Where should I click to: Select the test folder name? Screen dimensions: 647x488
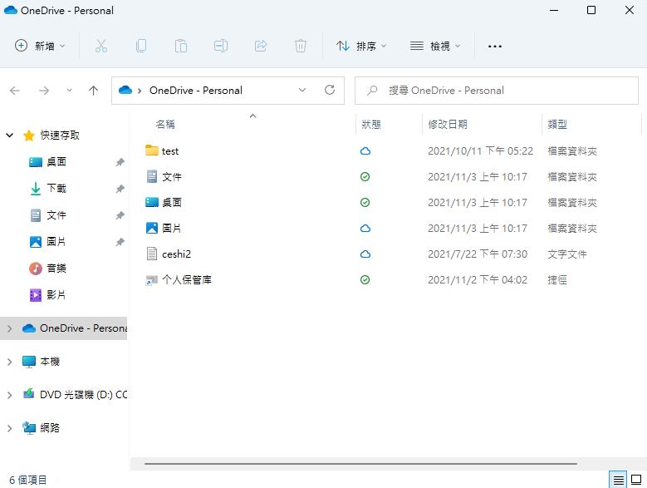click(x=170, y=151)
